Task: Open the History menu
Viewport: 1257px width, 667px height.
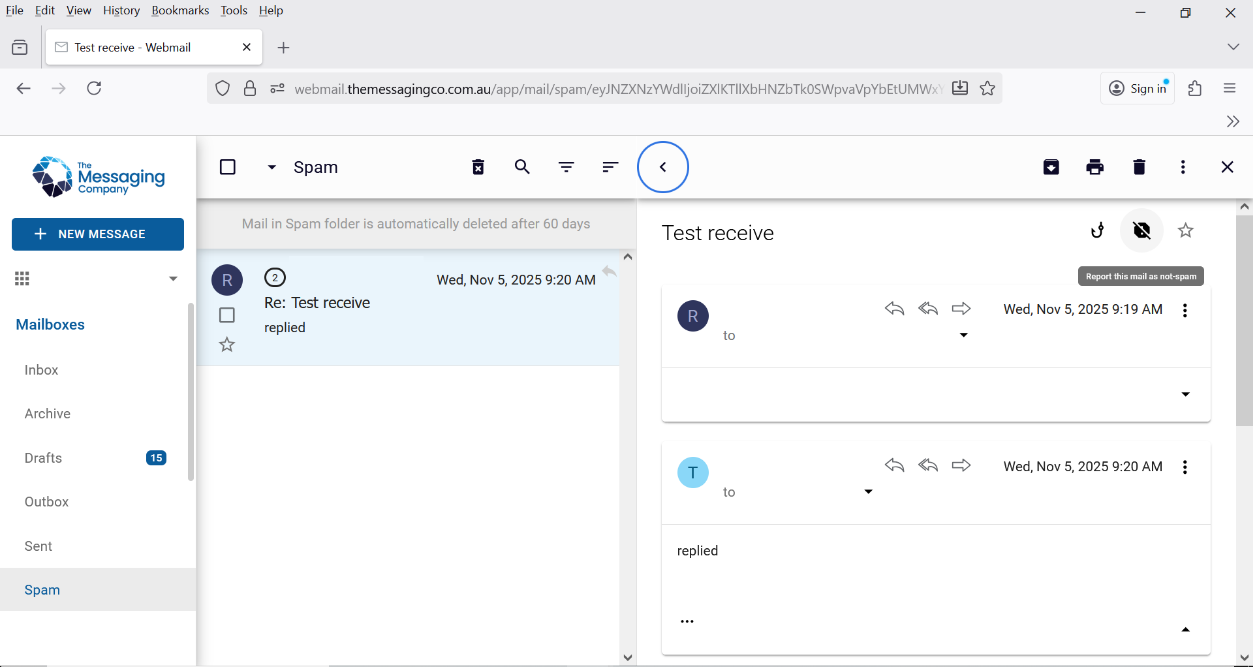Action: coord(121,10)
